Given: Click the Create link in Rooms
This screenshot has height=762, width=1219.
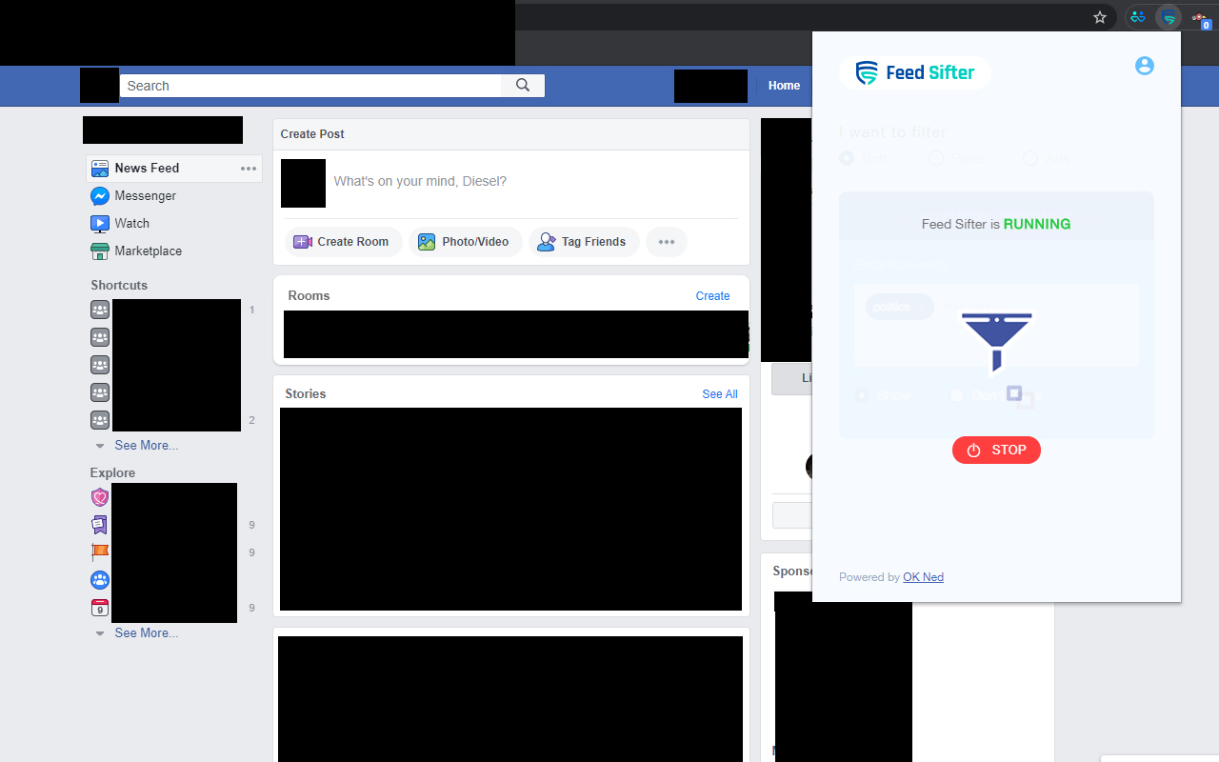Looking at the screenshot, I should tap(712, 296).
